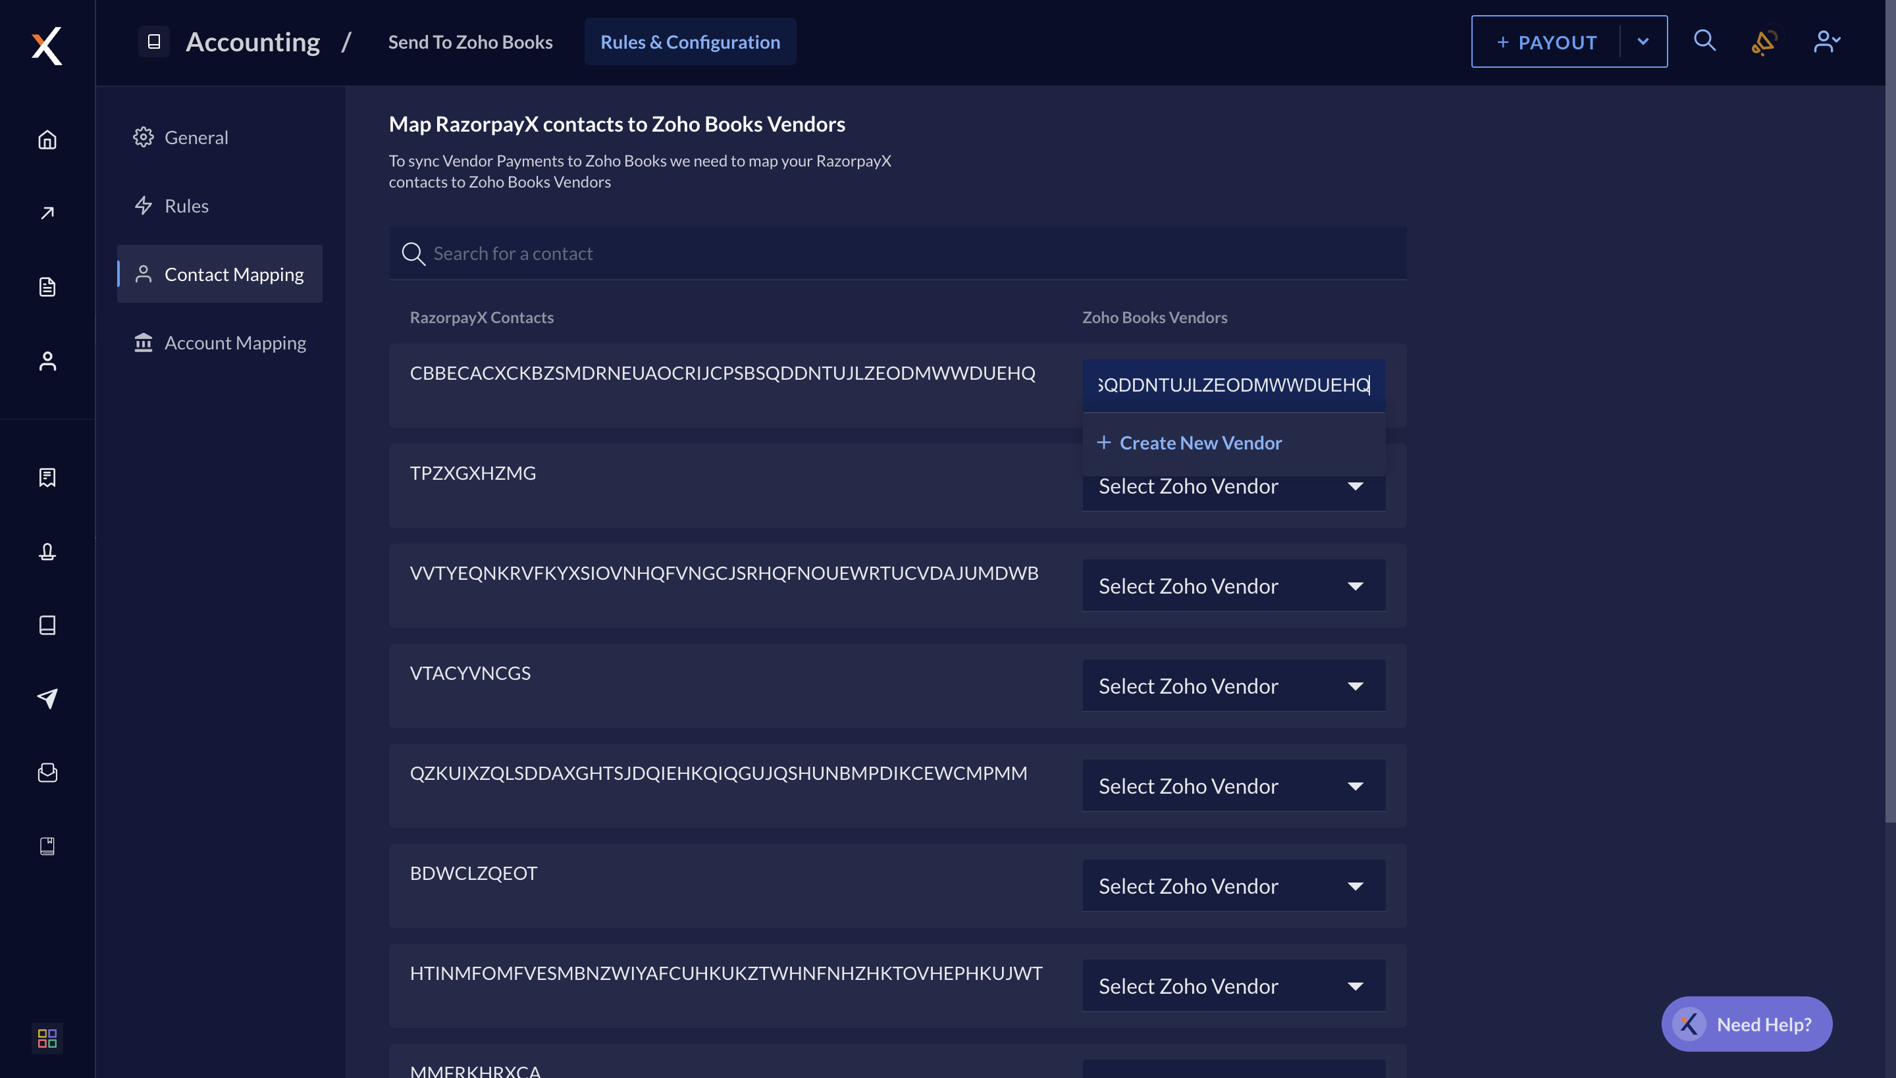Image resolution: width=1896 pixels, height=1078 pixels.
Task: Open the Home icon in sidebar
Action: click(x=47, y=140)
